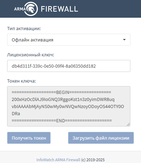
Task: Click the END line of the token
Action: point(62,120)
